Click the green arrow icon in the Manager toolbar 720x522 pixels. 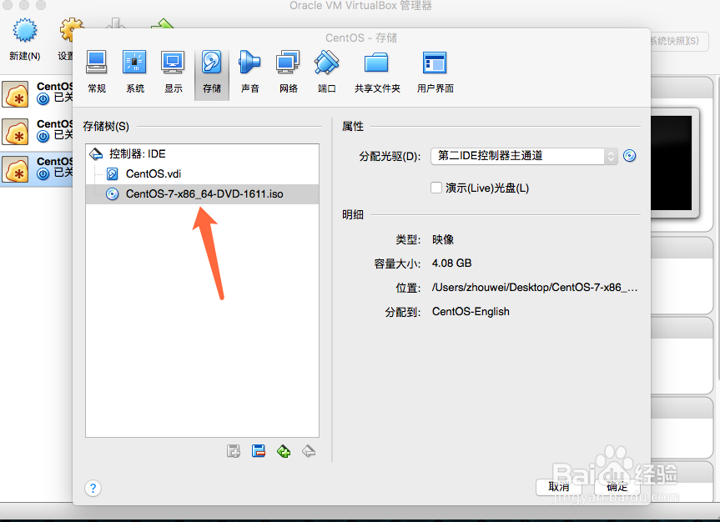coord(163,24)
